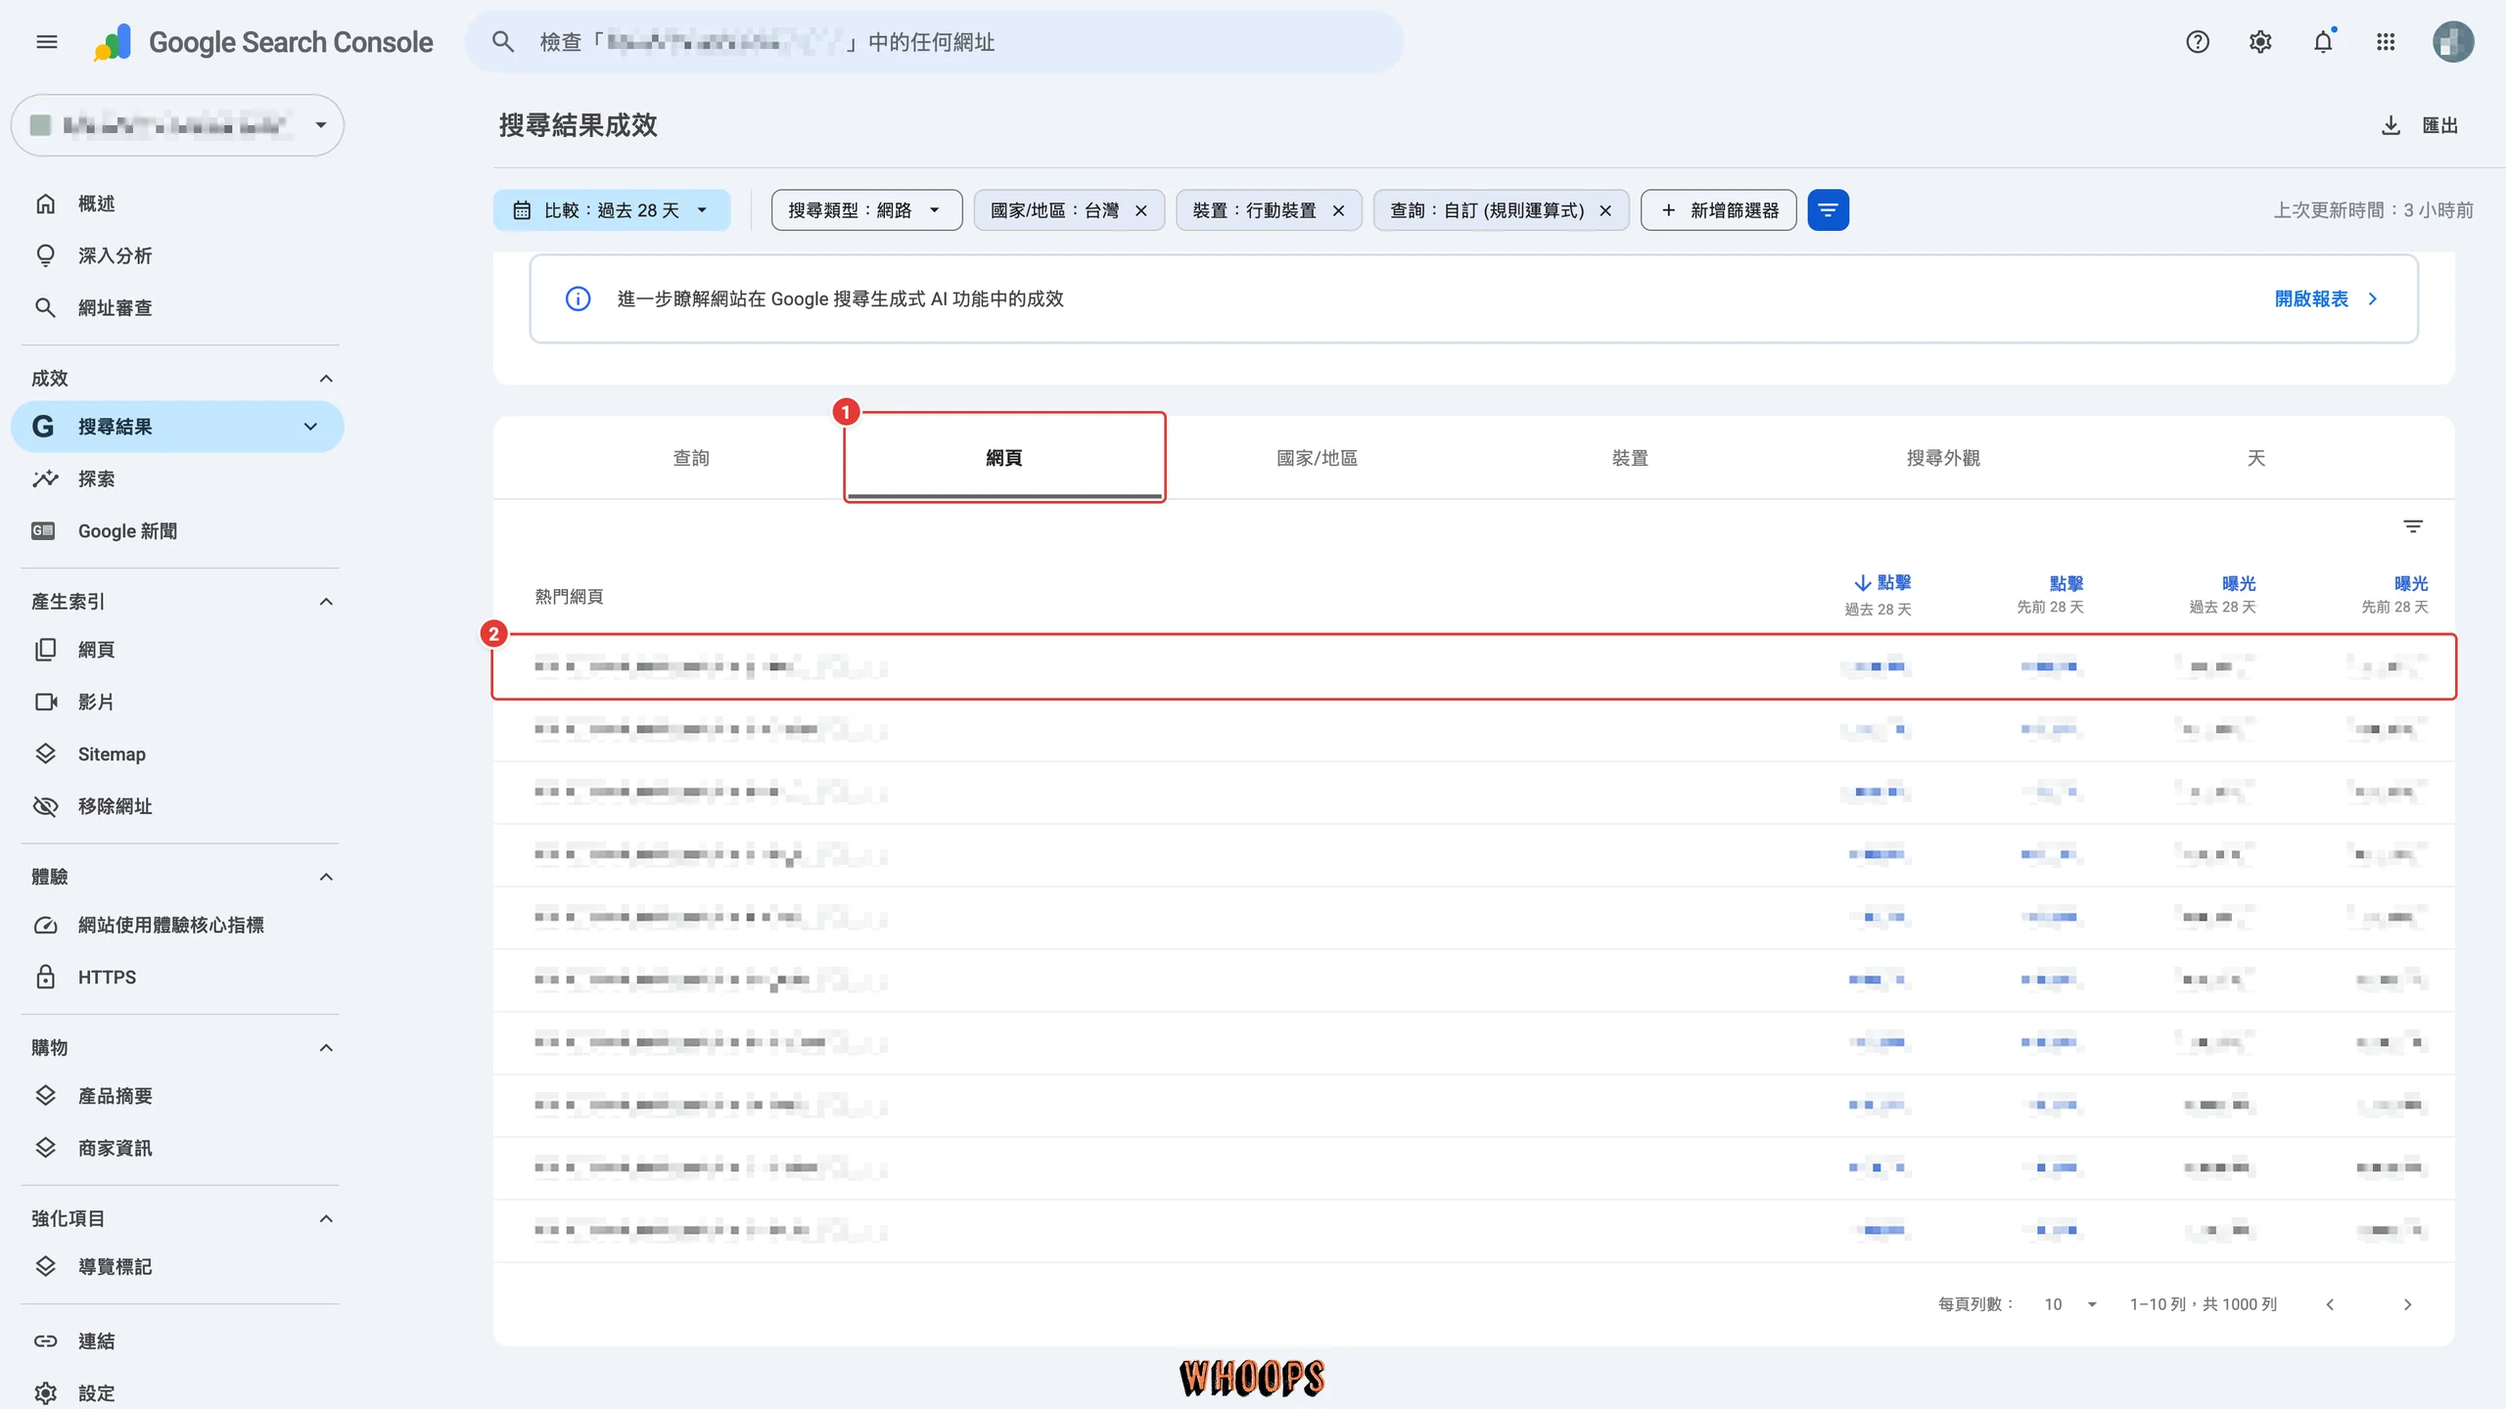2506x1409 pixels.
Task: Go to next page of rows
Action: [2408, 1304]
